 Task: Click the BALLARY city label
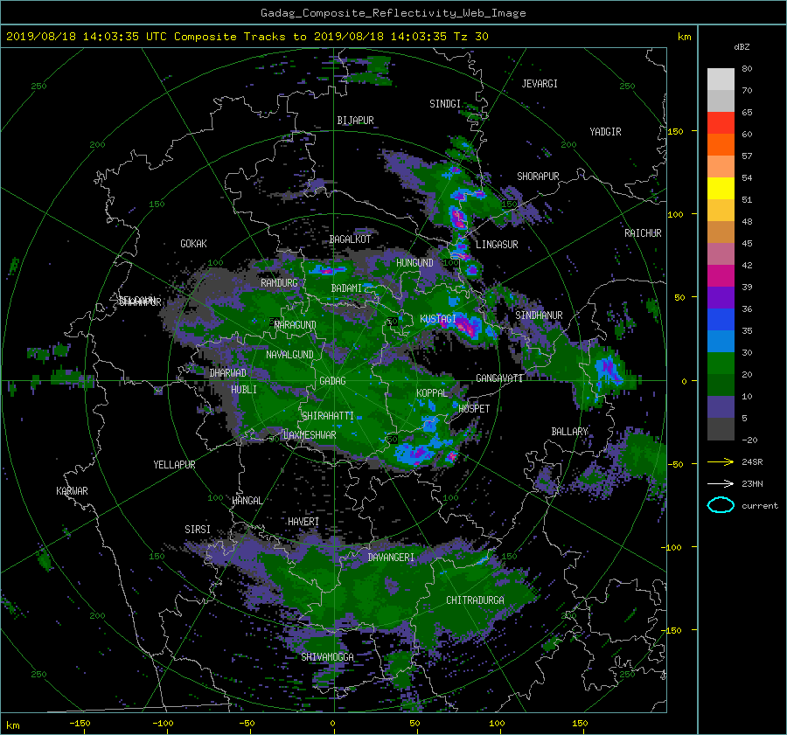[569, 432]
